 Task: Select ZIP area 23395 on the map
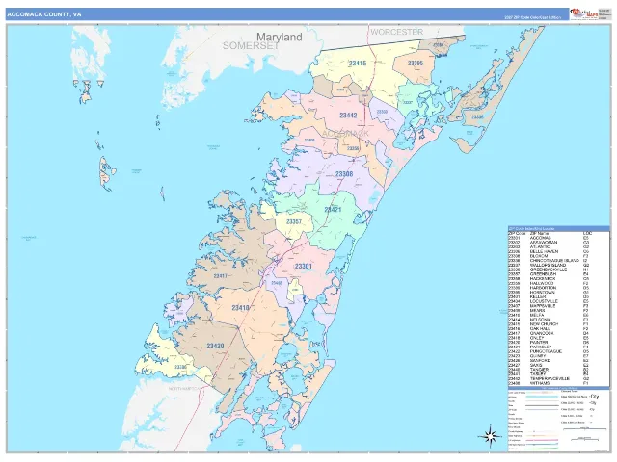416,63
